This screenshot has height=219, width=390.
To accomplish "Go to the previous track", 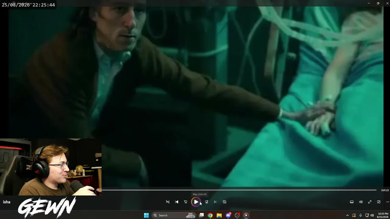I will [x=177, y=202].
